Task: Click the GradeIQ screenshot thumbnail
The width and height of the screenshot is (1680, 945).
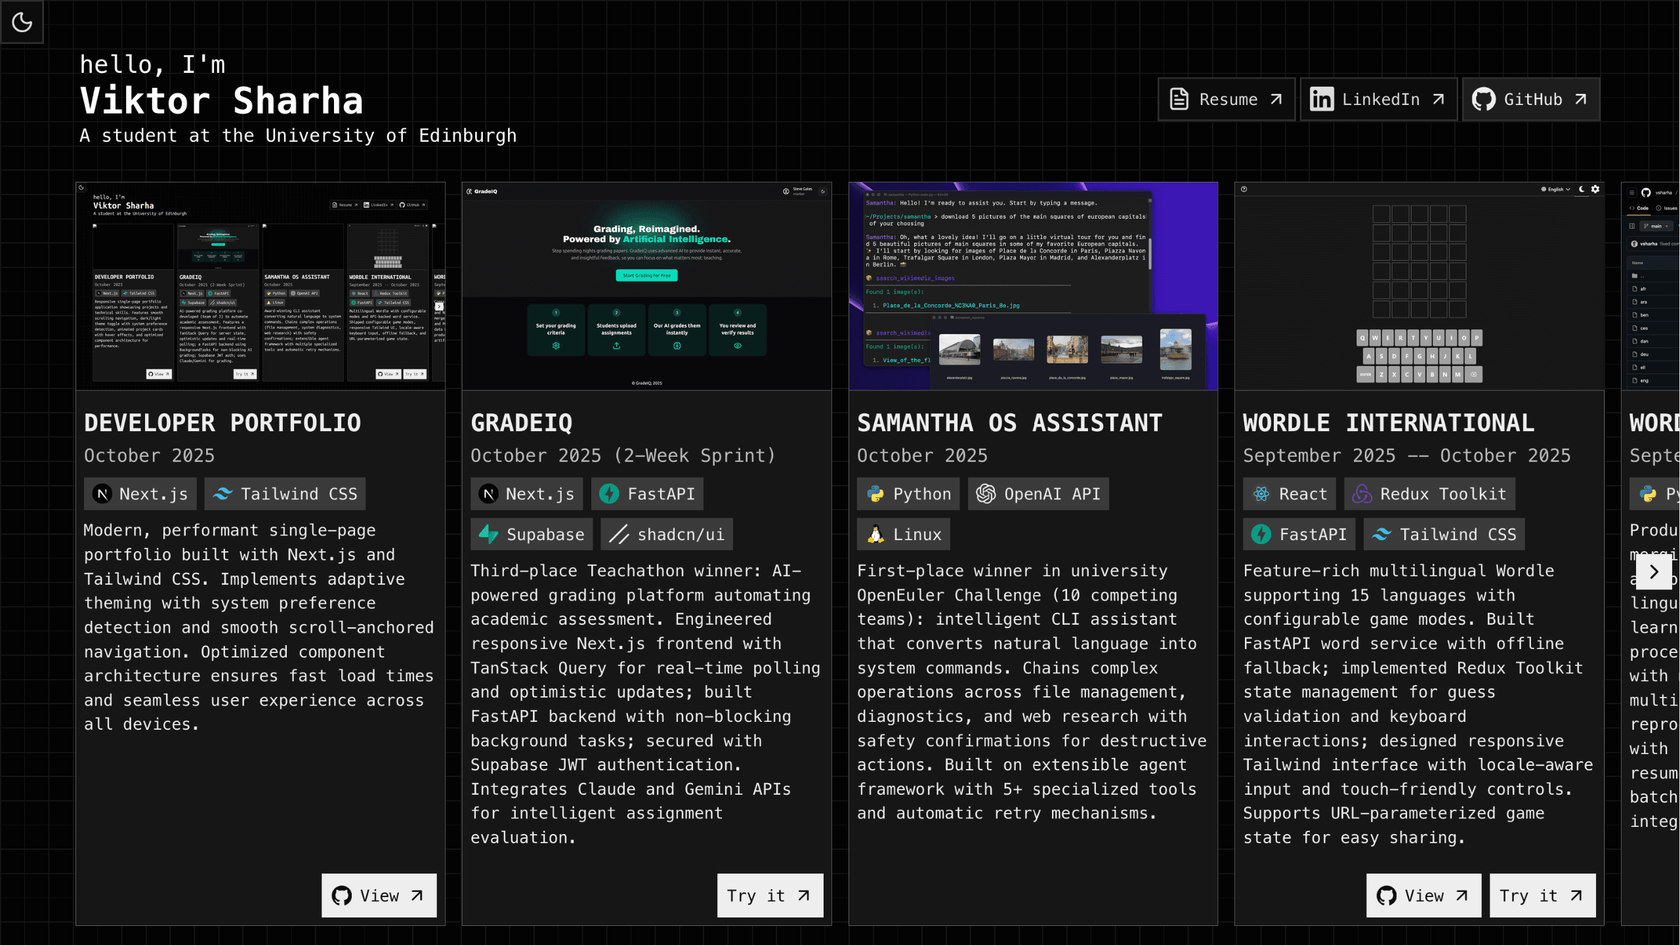Action: coord(646,285)
